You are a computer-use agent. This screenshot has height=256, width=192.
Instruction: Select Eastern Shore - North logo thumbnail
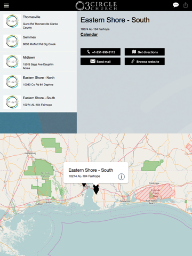(x=12, y=82)
